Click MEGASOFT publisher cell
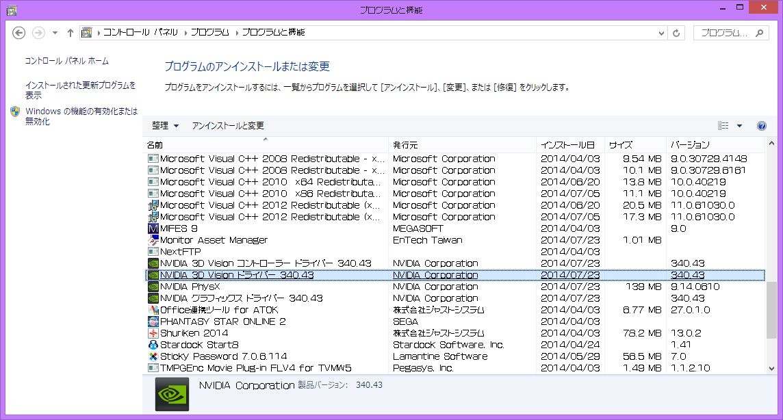783x420 pixels. coord(418,228)
